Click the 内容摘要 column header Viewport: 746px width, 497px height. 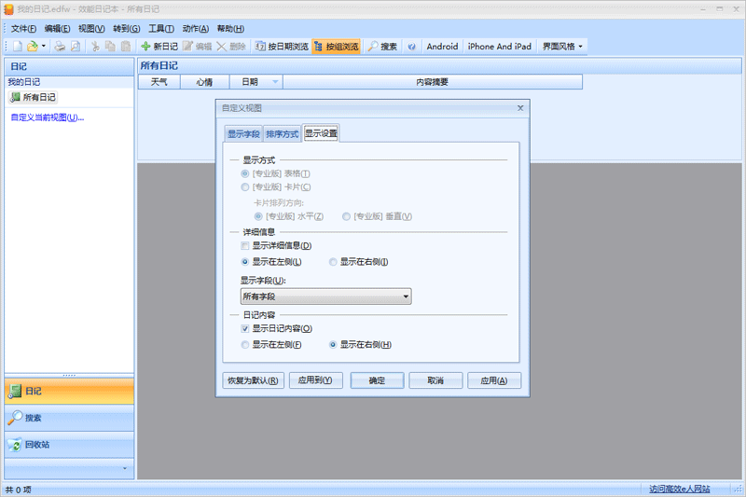(x=432, y=82)
